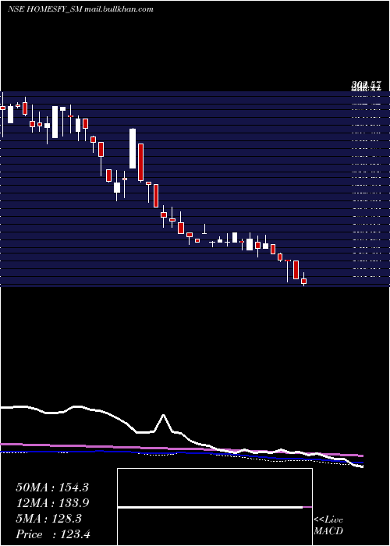Click the "50MA : 154.3" value

pos(52,487)
